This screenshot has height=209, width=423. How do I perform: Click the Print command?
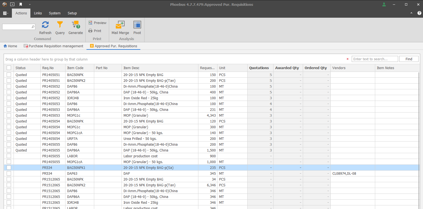pyautogui.click(x=95, y=31)
